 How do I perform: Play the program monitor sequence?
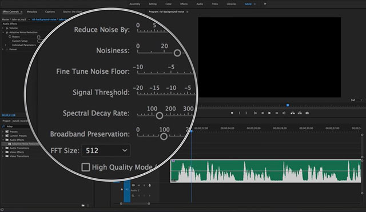pos(269,113)
